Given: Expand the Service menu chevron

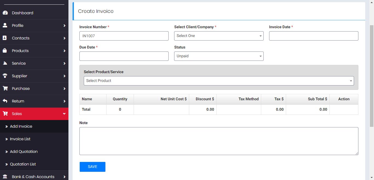Looking at the screenshot, I should (x=64, y=63).
